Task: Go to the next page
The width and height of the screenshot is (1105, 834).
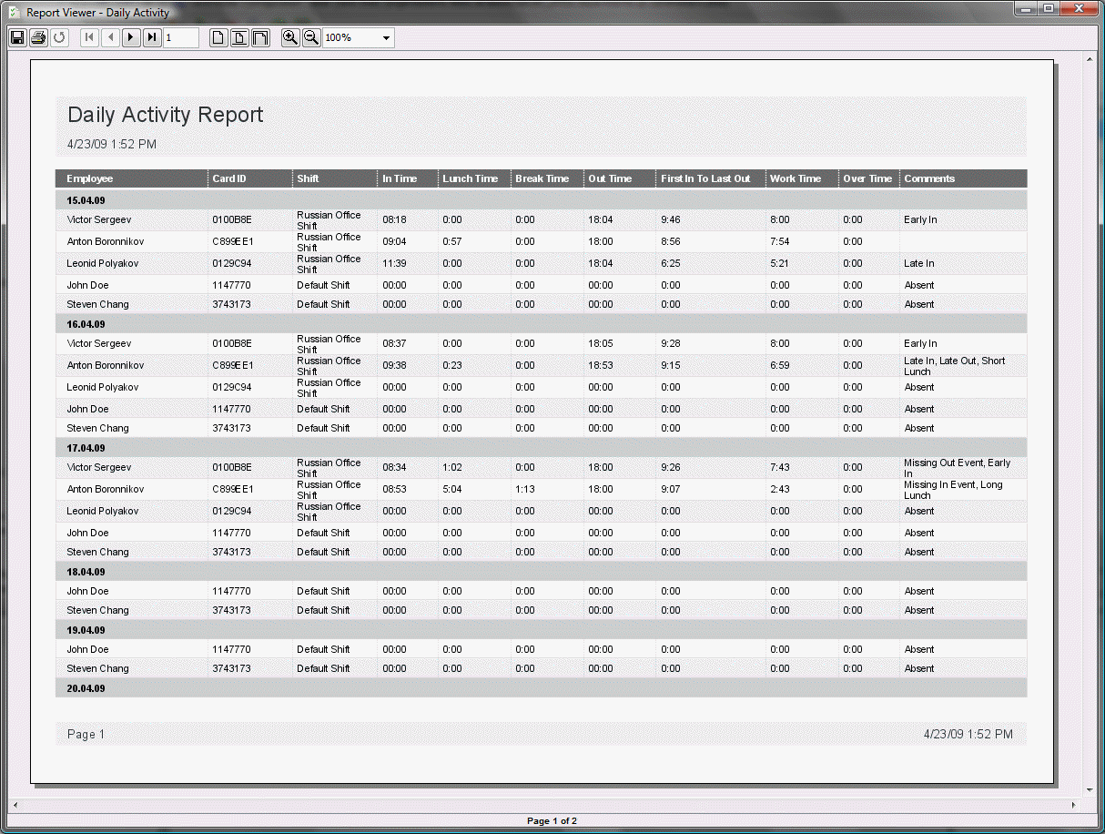Action: tap(131, 37)
